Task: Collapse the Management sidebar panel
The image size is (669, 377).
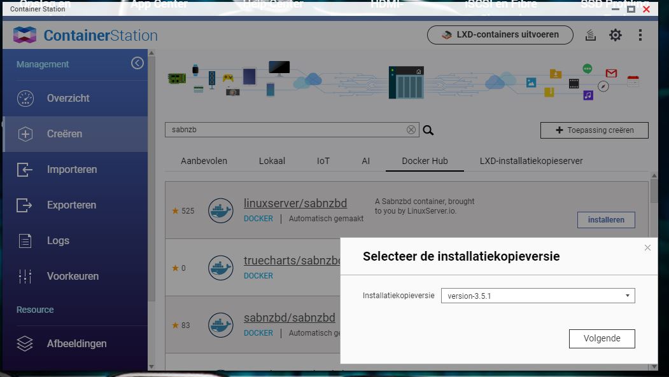Action: tap(137, 63)
